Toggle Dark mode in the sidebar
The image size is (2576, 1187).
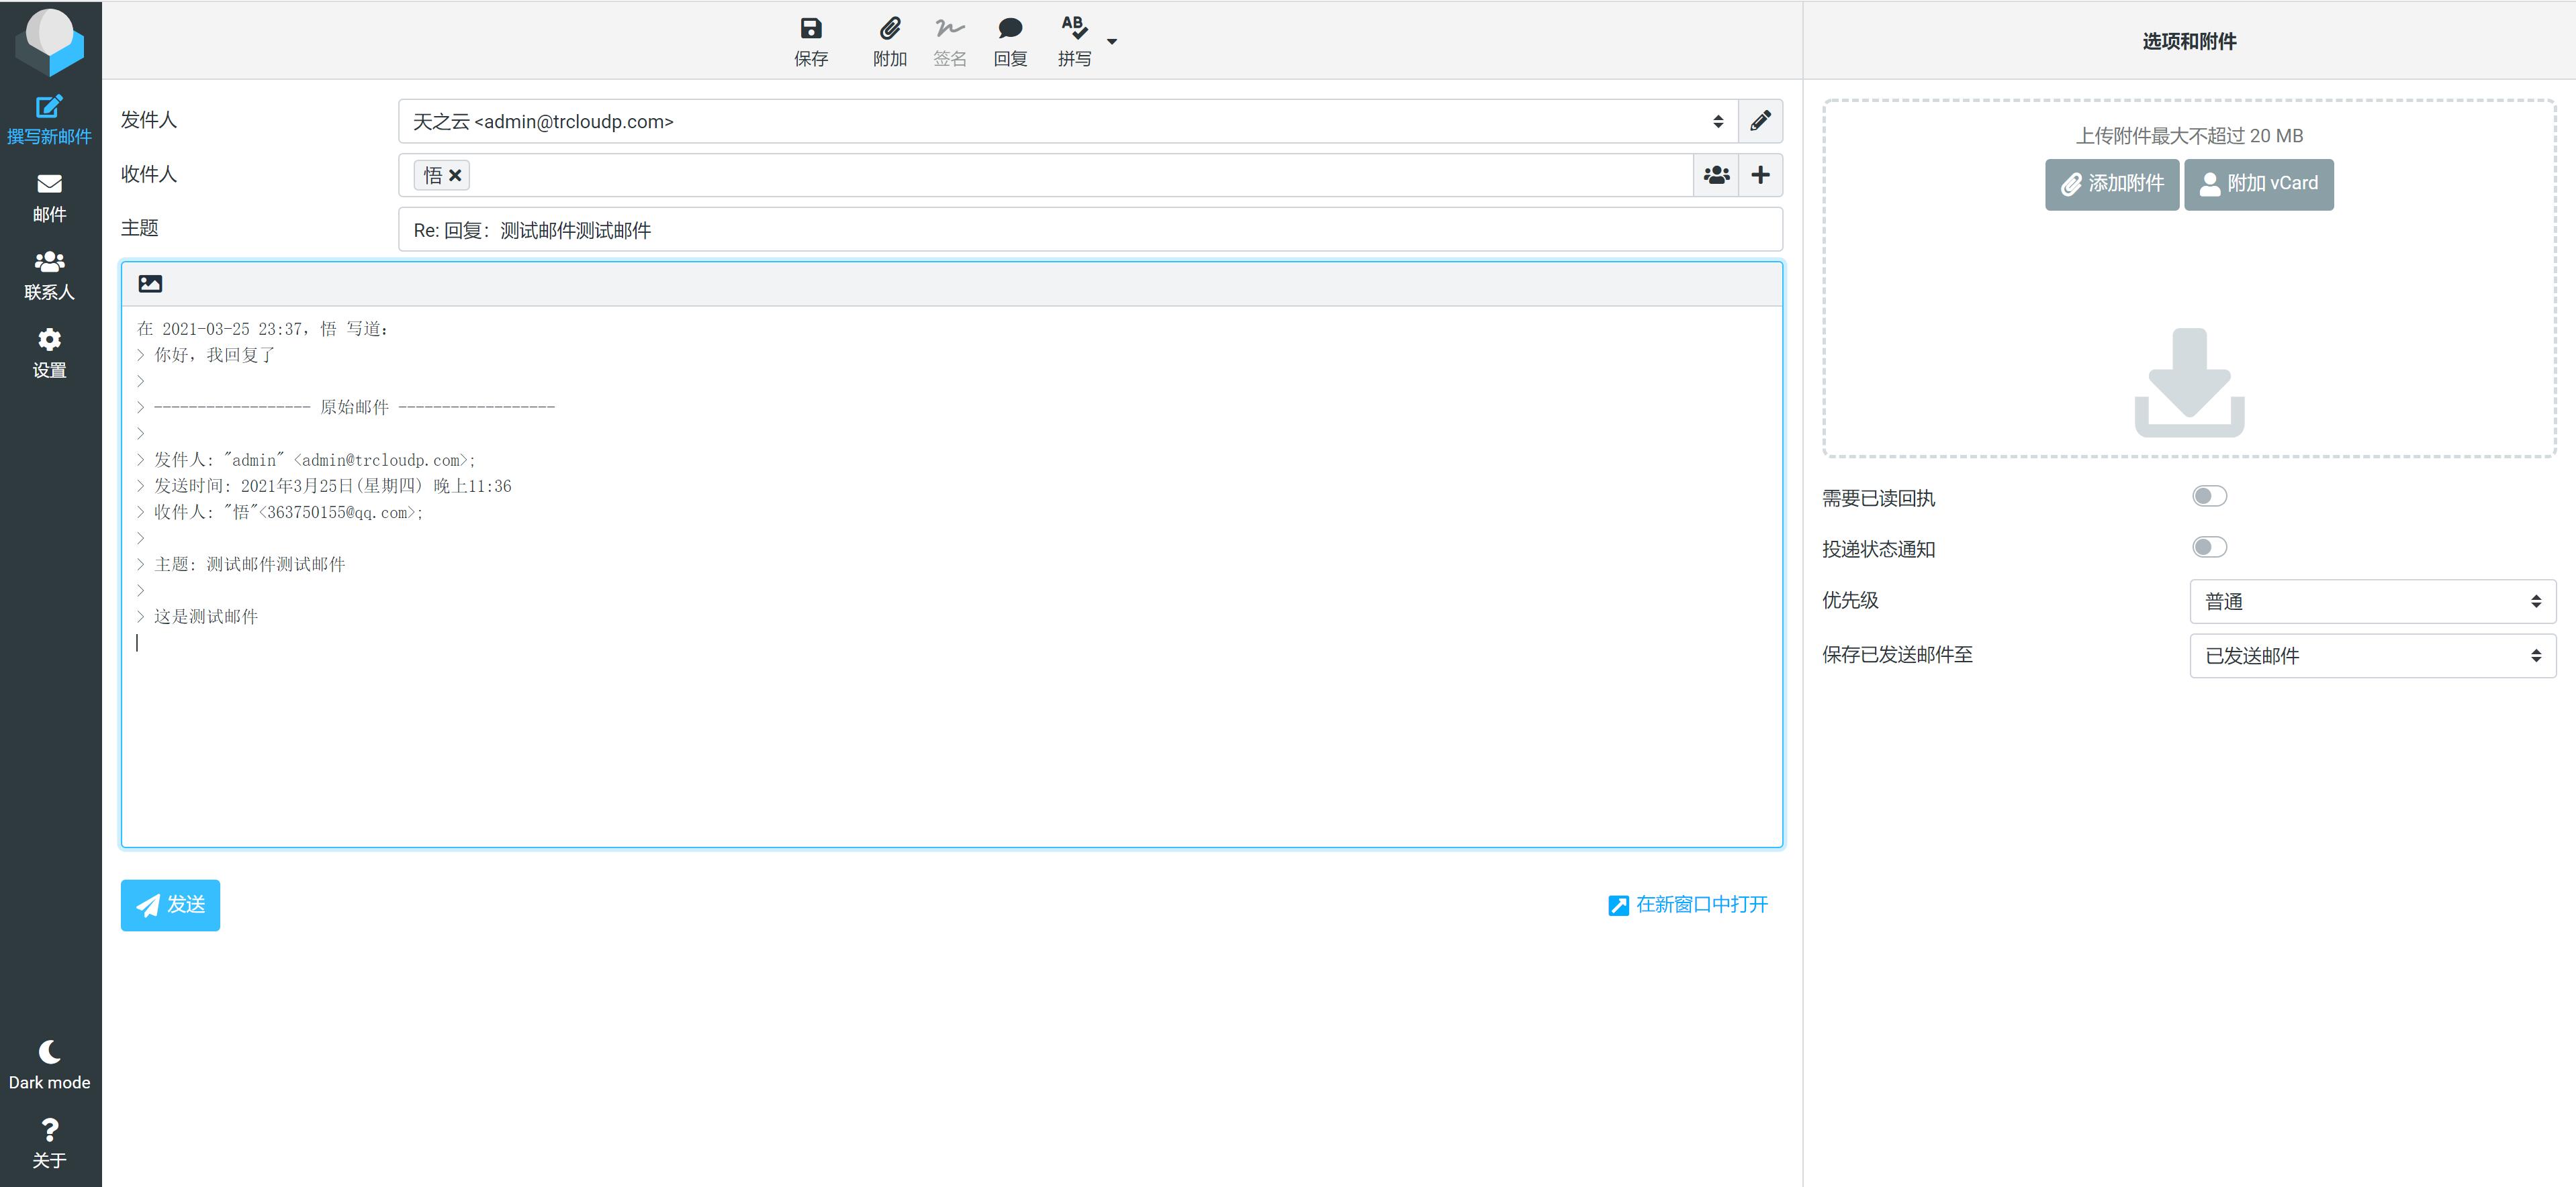[x=49, y=1064]
